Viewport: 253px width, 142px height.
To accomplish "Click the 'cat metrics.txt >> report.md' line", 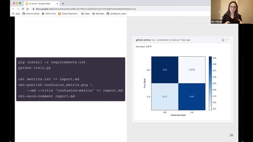I will point(49,79).
